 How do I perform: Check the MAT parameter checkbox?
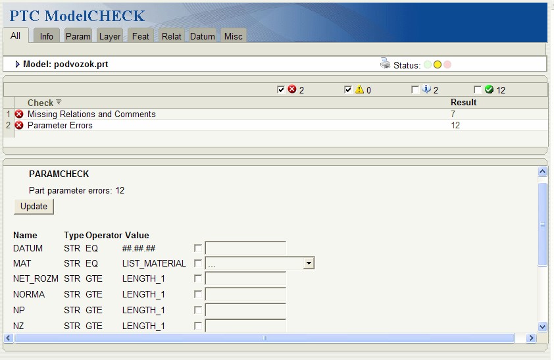[198, 263]
